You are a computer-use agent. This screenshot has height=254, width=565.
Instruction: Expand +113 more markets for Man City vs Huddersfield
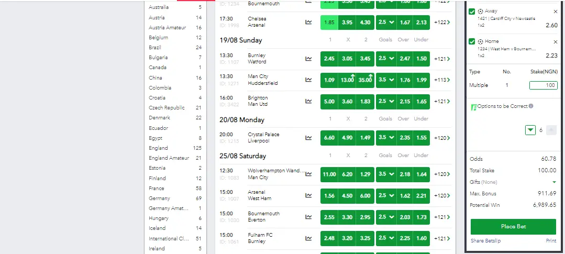441,80
